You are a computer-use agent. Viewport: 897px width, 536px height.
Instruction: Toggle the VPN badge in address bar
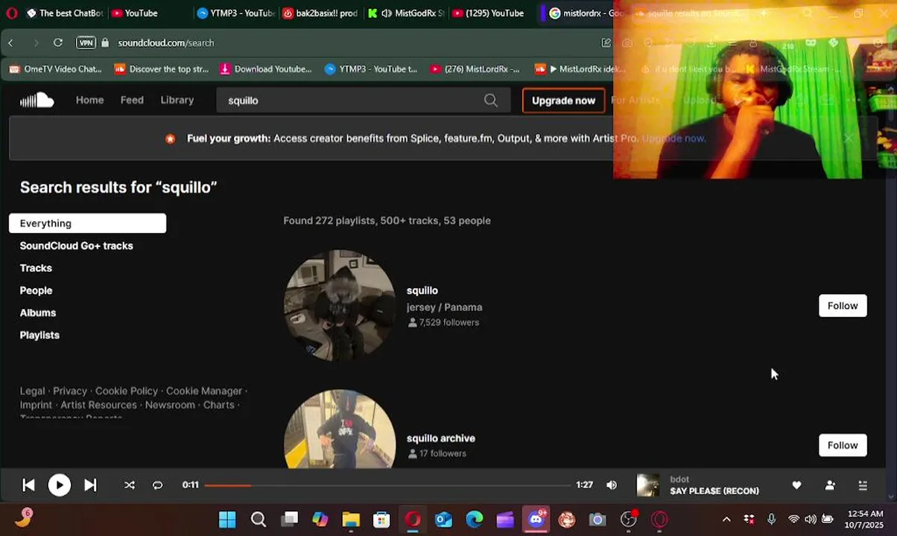pos(86,43)
